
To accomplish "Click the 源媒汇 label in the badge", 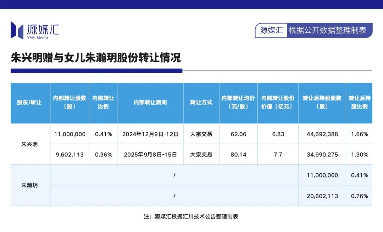I will [271, 30].
